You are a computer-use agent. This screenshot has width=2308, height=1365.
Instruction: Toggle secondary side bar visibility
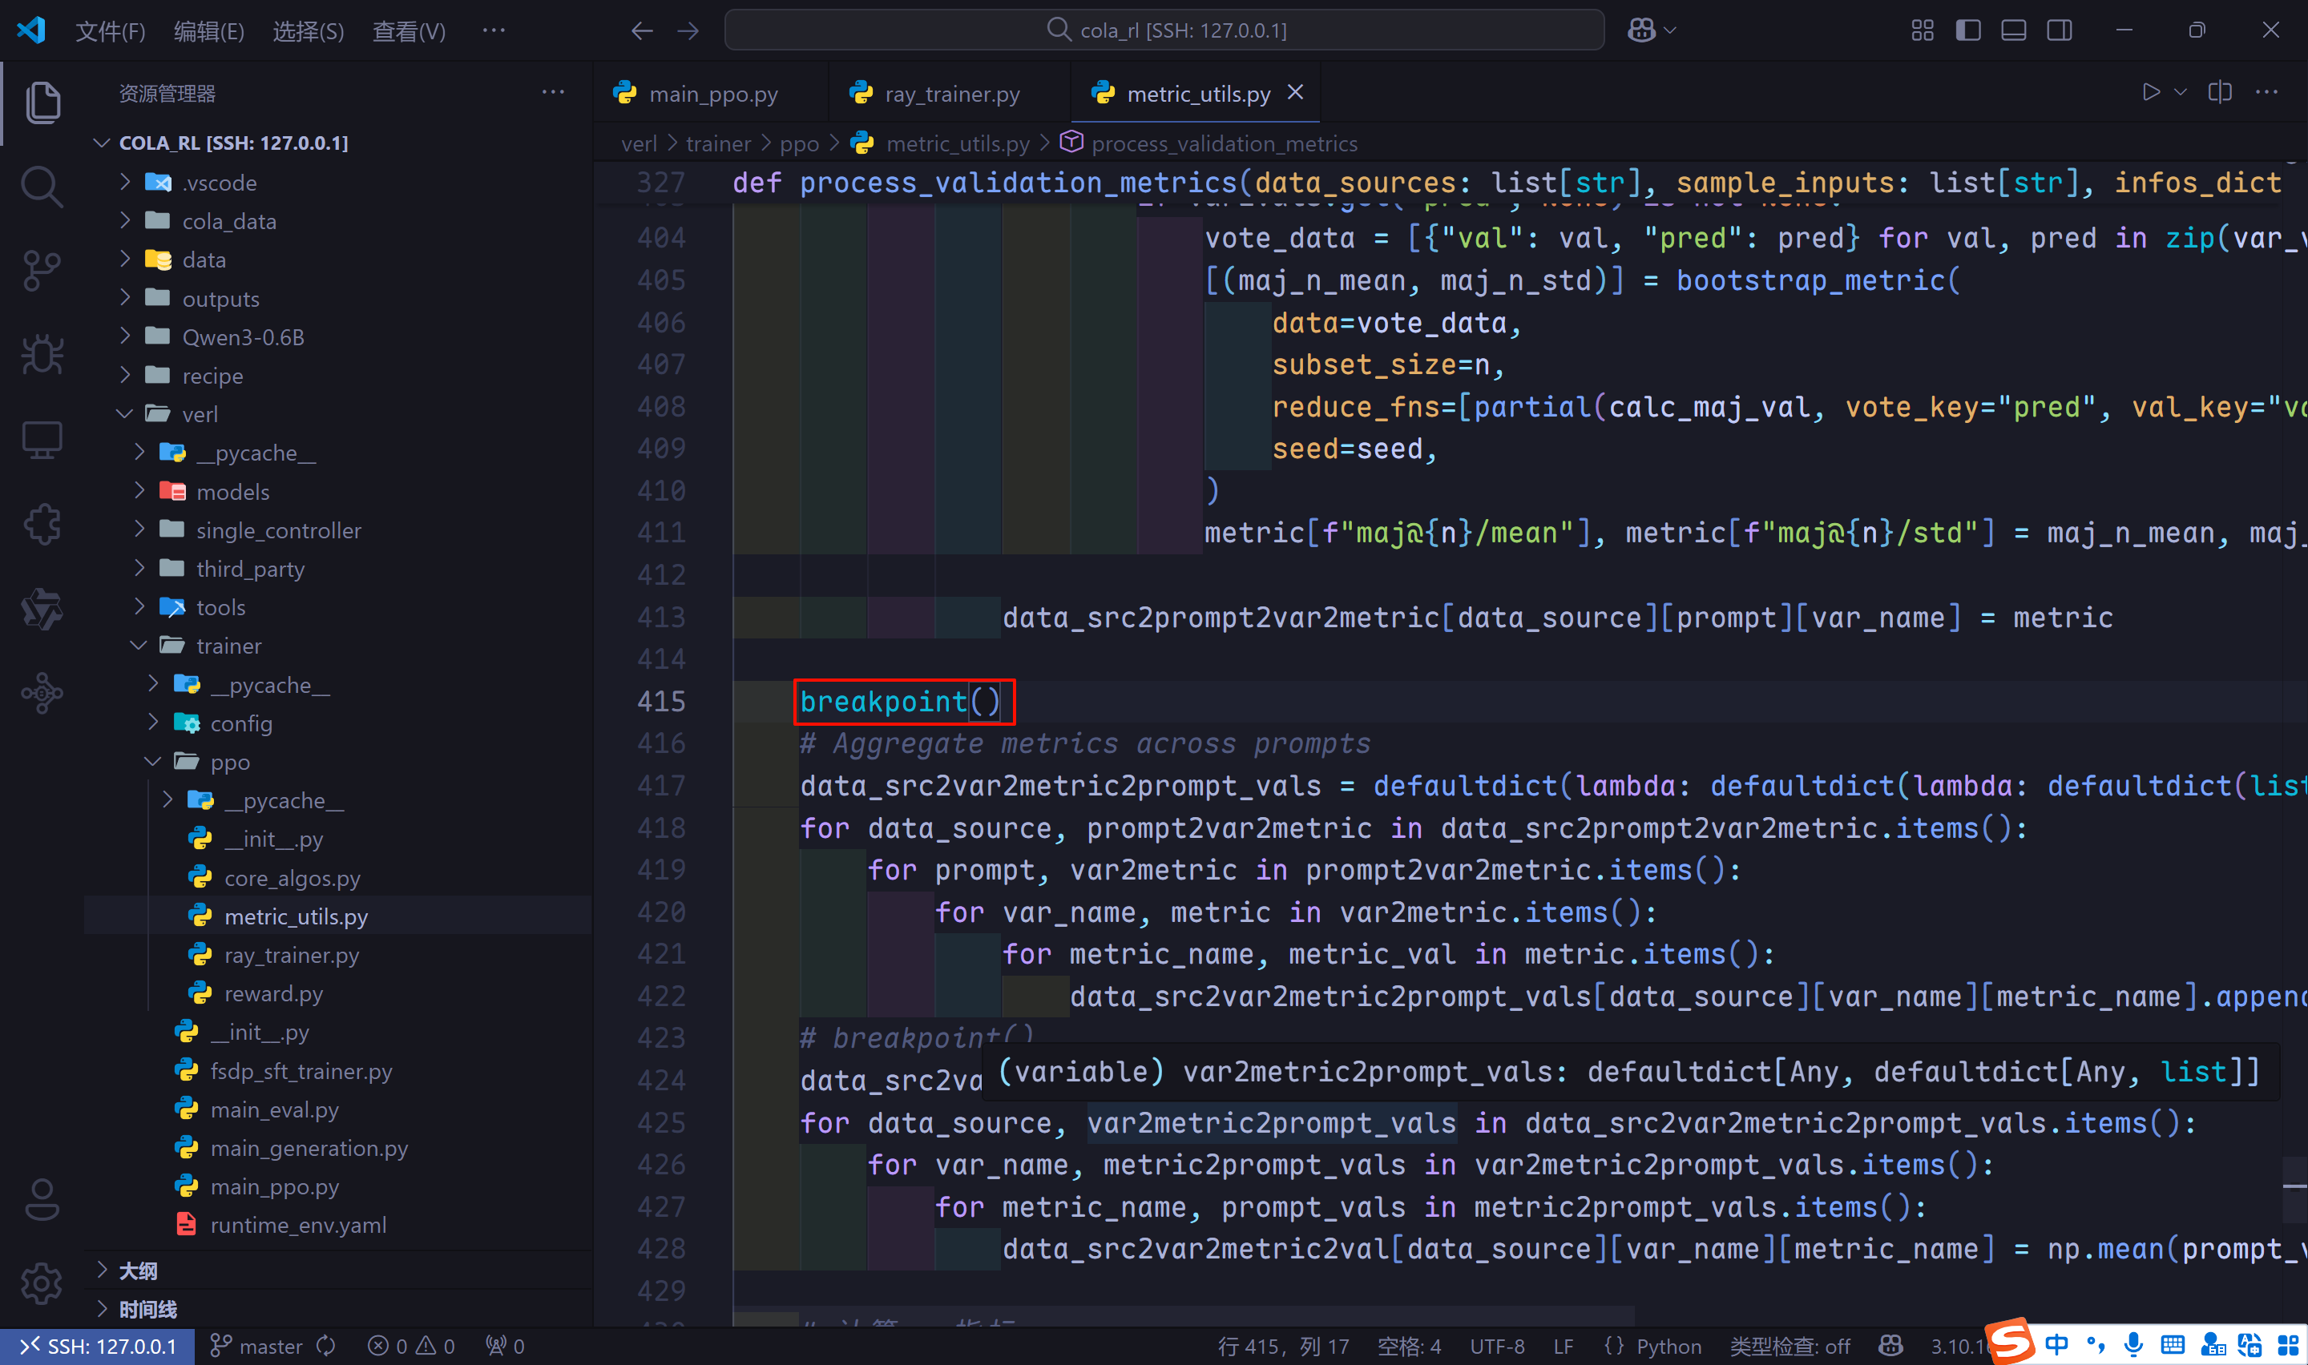pyautogui.click(x=2060, y=30)
